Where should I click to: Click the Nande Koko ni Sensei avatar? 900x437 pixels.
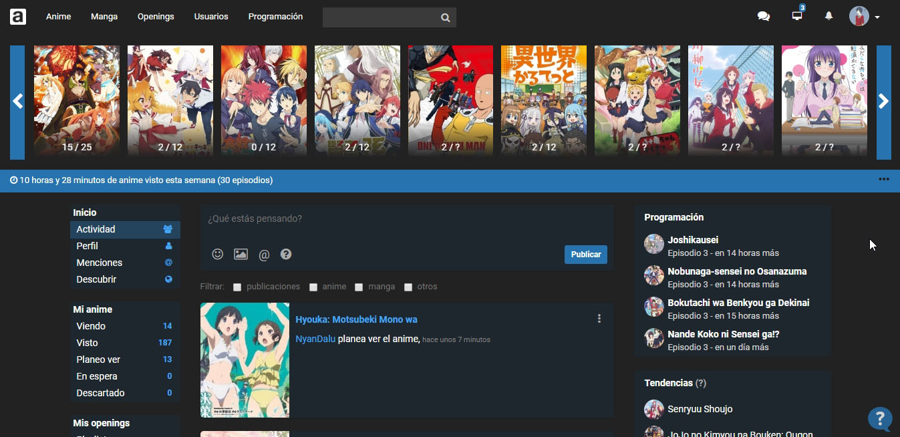click(653, 338)
